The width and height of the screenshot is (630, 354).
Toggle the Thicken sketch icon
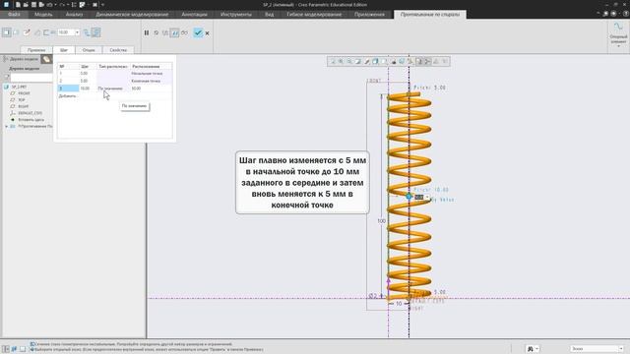click(x=46, y=32)
